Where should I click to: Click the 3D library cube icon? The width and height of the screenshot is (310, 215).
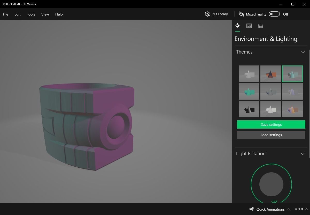point(207,14)
